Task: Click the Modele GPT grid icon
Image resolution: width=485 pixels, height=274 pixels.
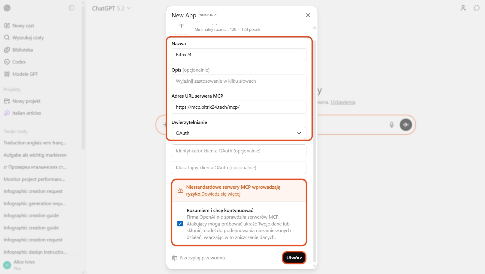Action: coord(7,74)
